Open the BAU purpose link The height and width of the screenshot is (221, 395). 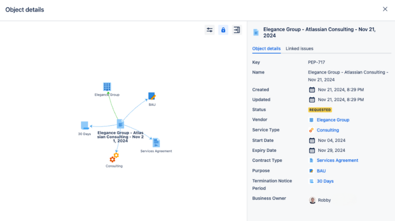click(321, 171)
